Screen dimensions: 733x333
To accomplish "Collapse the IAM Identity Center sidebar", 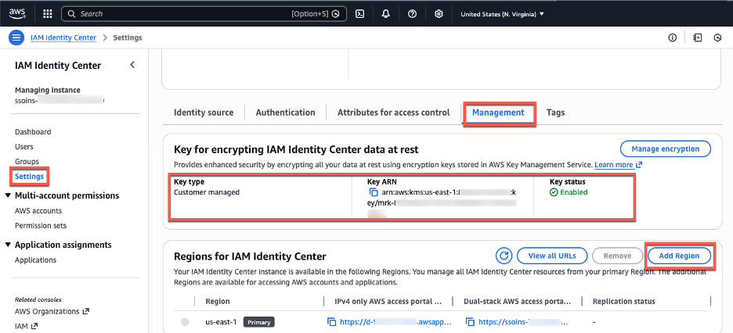I will 132,65.
